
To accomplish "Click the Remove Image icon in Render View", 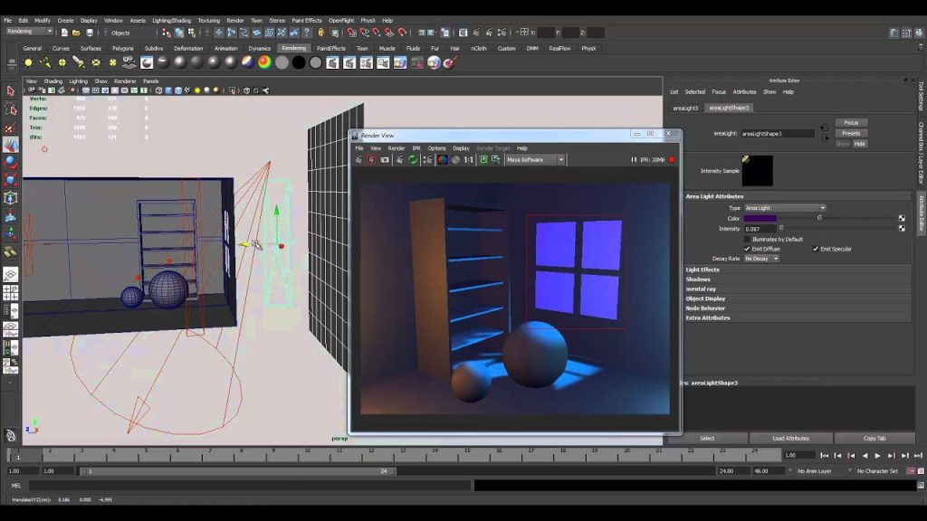I will point(495,159).
